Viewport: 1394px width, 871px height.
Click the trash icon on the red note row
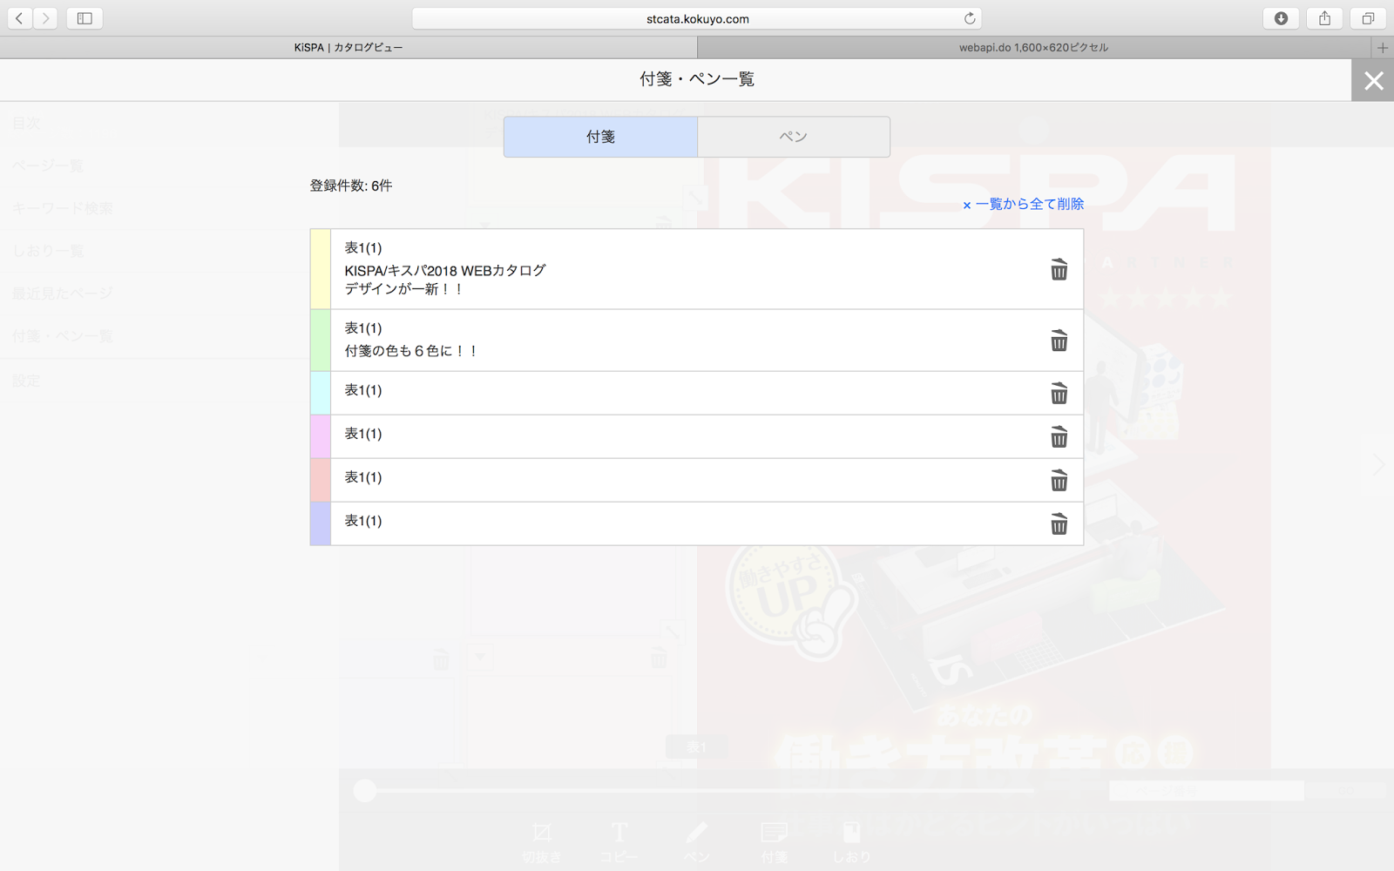click(x=1059, y=481)
